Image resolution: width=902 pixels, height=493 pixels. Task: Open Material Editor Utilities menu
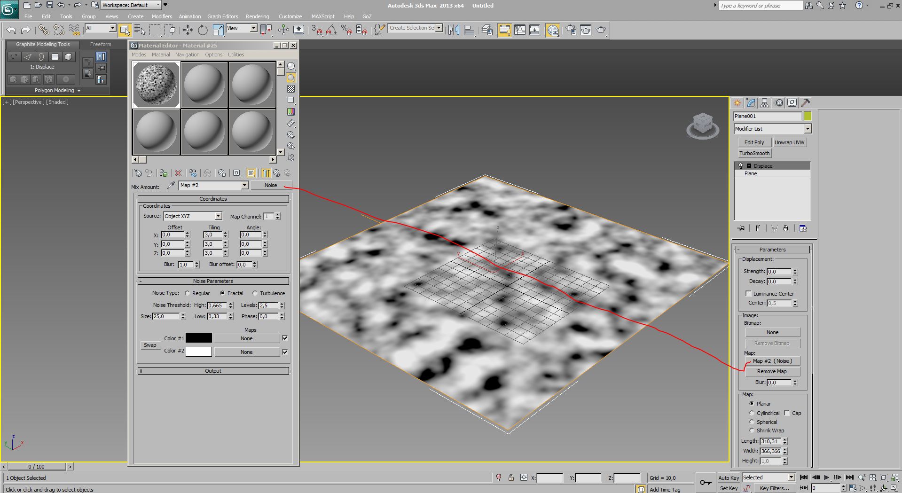(236, 55)
